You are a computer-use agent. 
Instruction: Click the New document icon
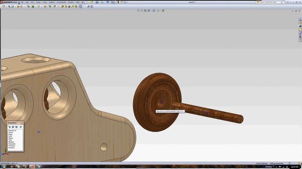[x=86, y=2]
